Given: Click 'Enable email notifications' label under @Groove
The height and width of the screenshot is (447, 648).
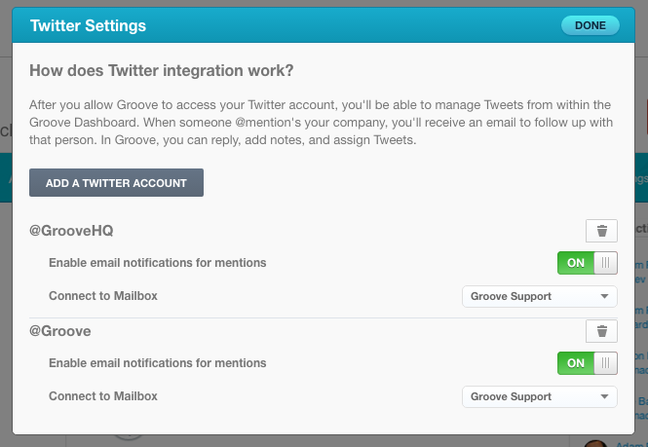Looking at the screenshot, I should 158,363.
